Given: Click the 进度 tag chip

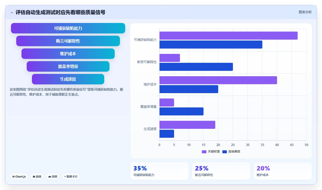Looking at the screenshot, I should pyautogui.click(x=53, y=177).
